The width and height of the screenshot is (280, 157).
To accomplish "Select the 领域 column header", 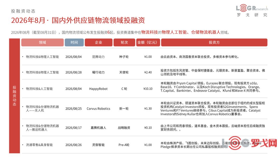I will point(43,43).
